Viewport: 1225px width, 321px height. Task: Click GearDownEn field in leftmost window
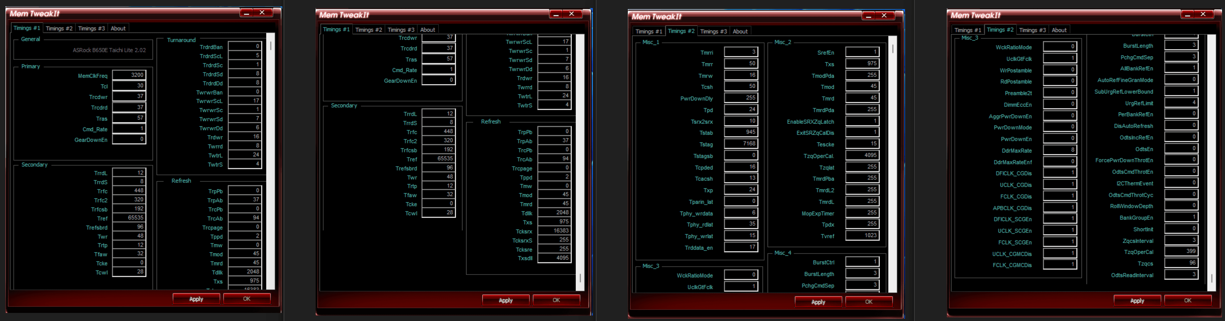click(x=129, y=139)
